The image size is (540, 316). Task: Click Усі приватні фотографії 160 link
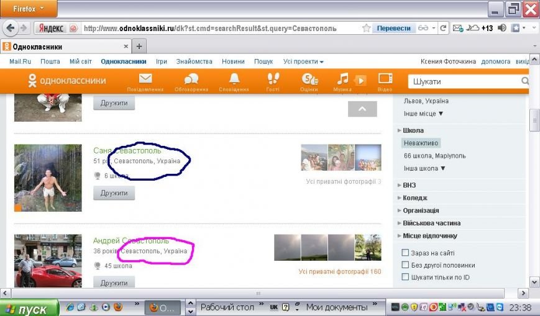pos(340,271)
